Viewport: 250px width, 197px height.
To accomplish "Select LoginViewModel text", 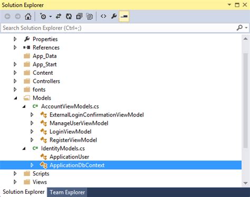I will coord(71,132).
